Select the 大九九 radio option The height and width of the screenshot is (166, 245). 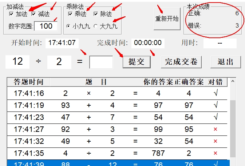click(x=95, y=26)
